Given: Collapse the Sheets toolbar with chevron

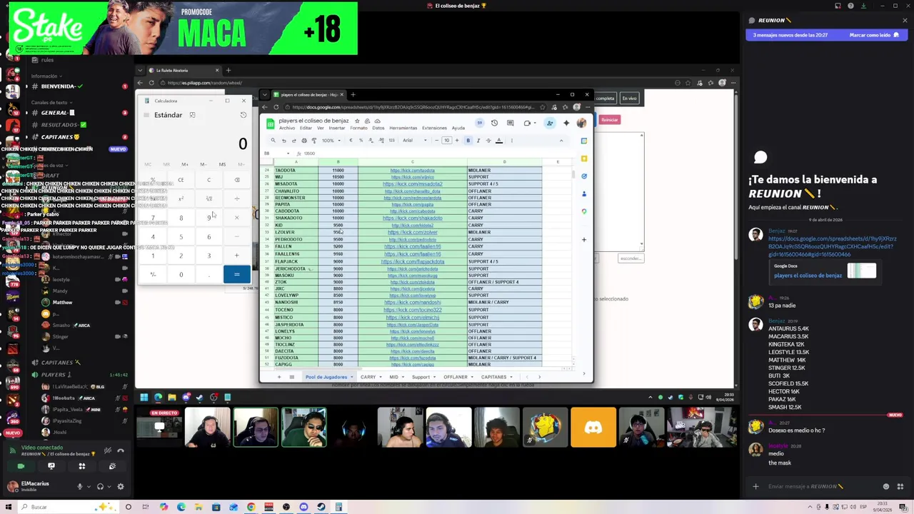Looking at the screenshot, I should [x=561, y=141].
